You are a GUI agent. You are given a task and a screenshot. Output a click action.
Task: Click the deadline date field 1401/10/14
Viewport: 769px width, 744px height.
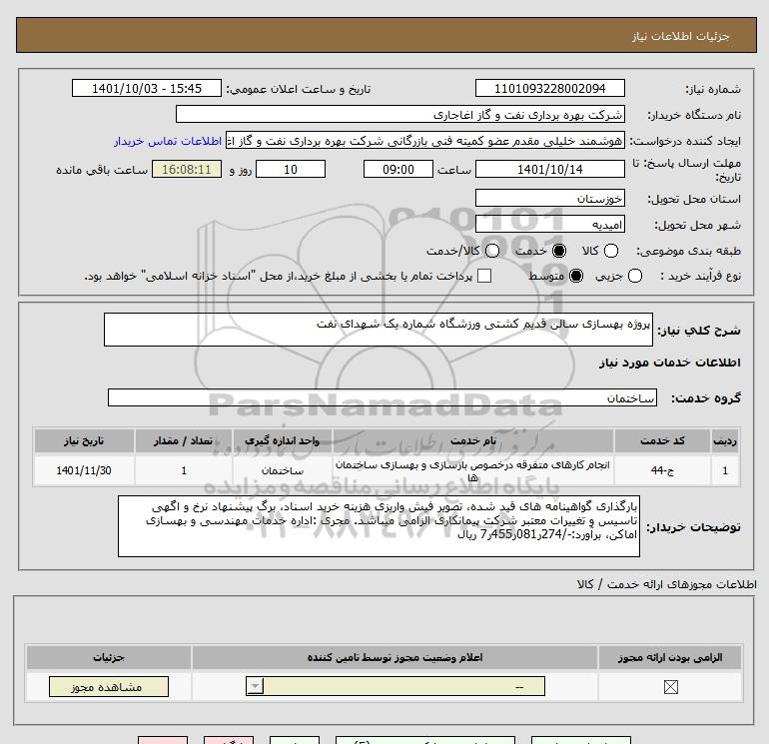coord(549,169)
